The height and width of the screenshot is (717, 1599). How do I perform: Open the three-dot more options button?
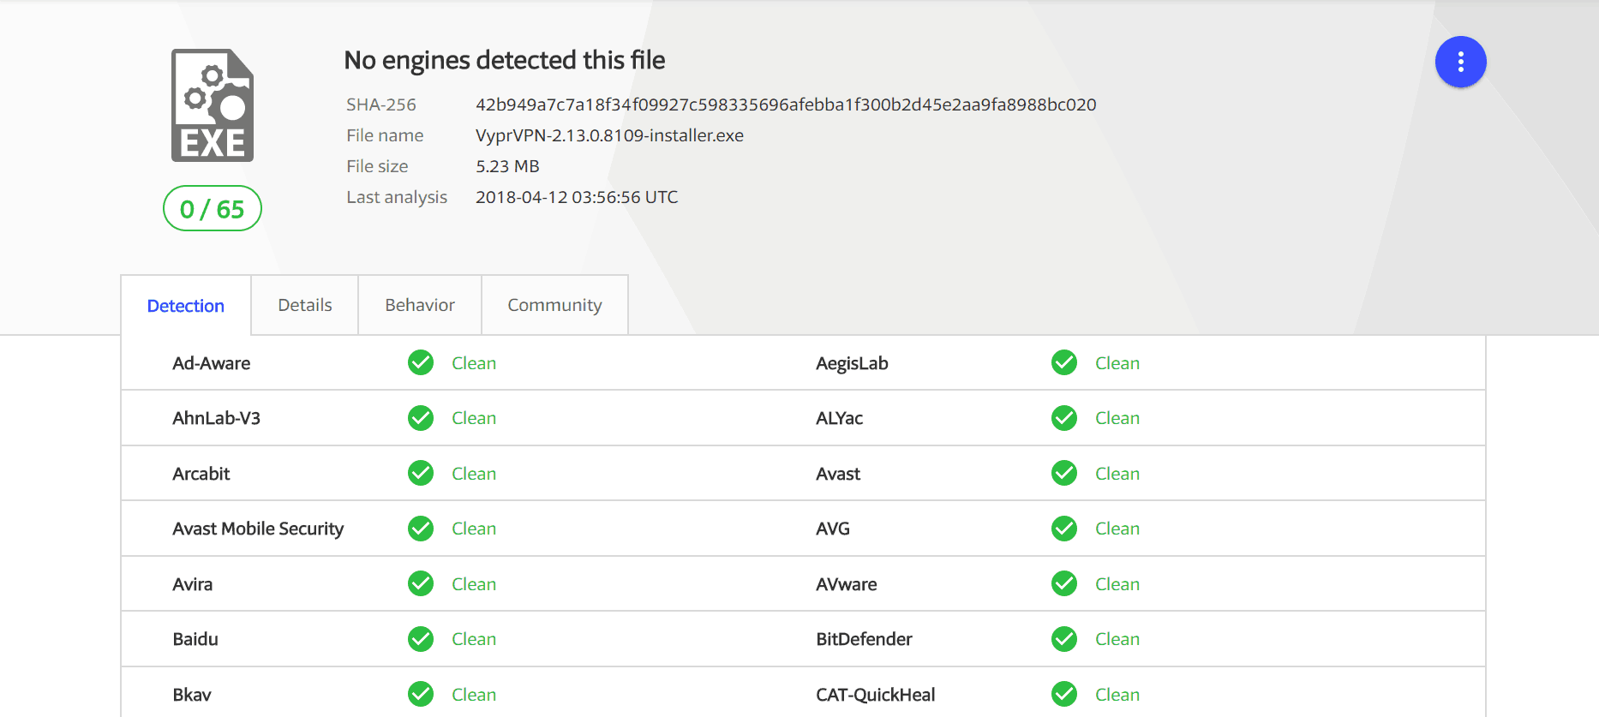1460,62
